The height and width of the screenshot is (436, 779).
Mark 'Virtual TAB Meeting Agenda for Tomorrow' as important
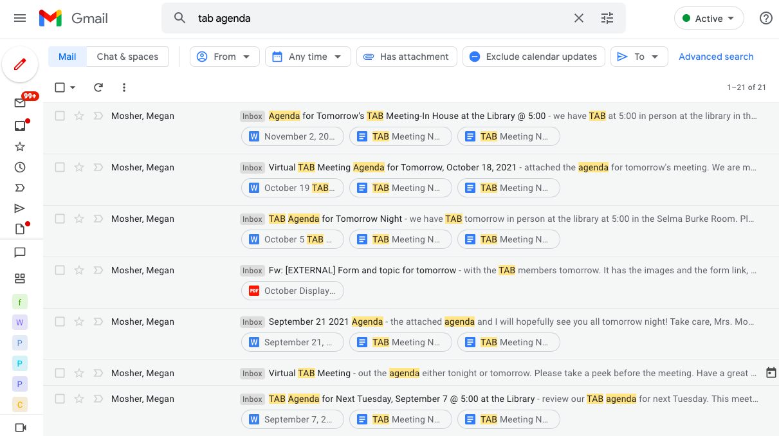coord(98,167)
